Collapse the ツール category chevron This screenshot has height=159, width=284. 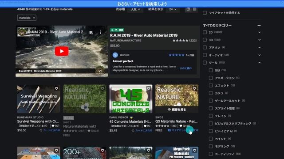coord(259,63)
